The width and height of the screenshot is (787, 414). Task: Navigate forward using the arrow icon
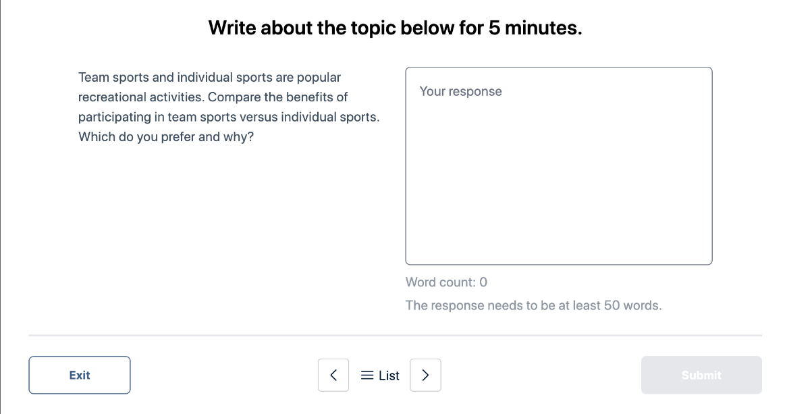(x=425, y=375)
